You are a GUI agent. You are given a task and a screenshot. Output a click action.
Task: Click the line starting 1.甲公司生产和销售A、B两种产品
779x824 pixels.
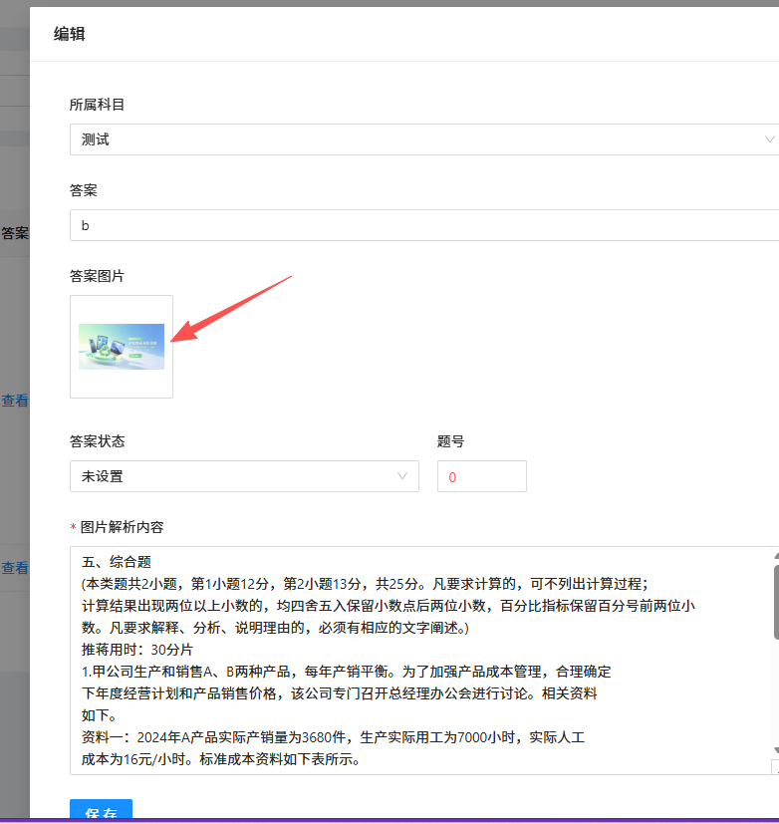click(x=346, y=672)
